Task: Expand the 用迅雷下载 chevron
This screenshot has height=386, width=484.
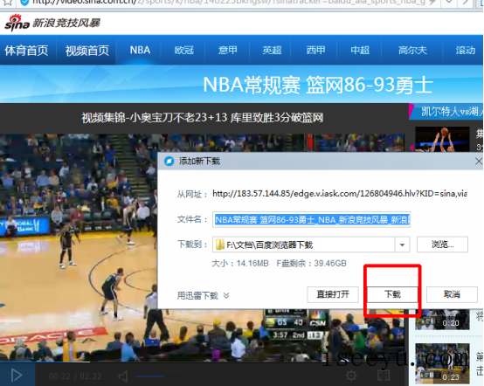Action: click(226, 295)
